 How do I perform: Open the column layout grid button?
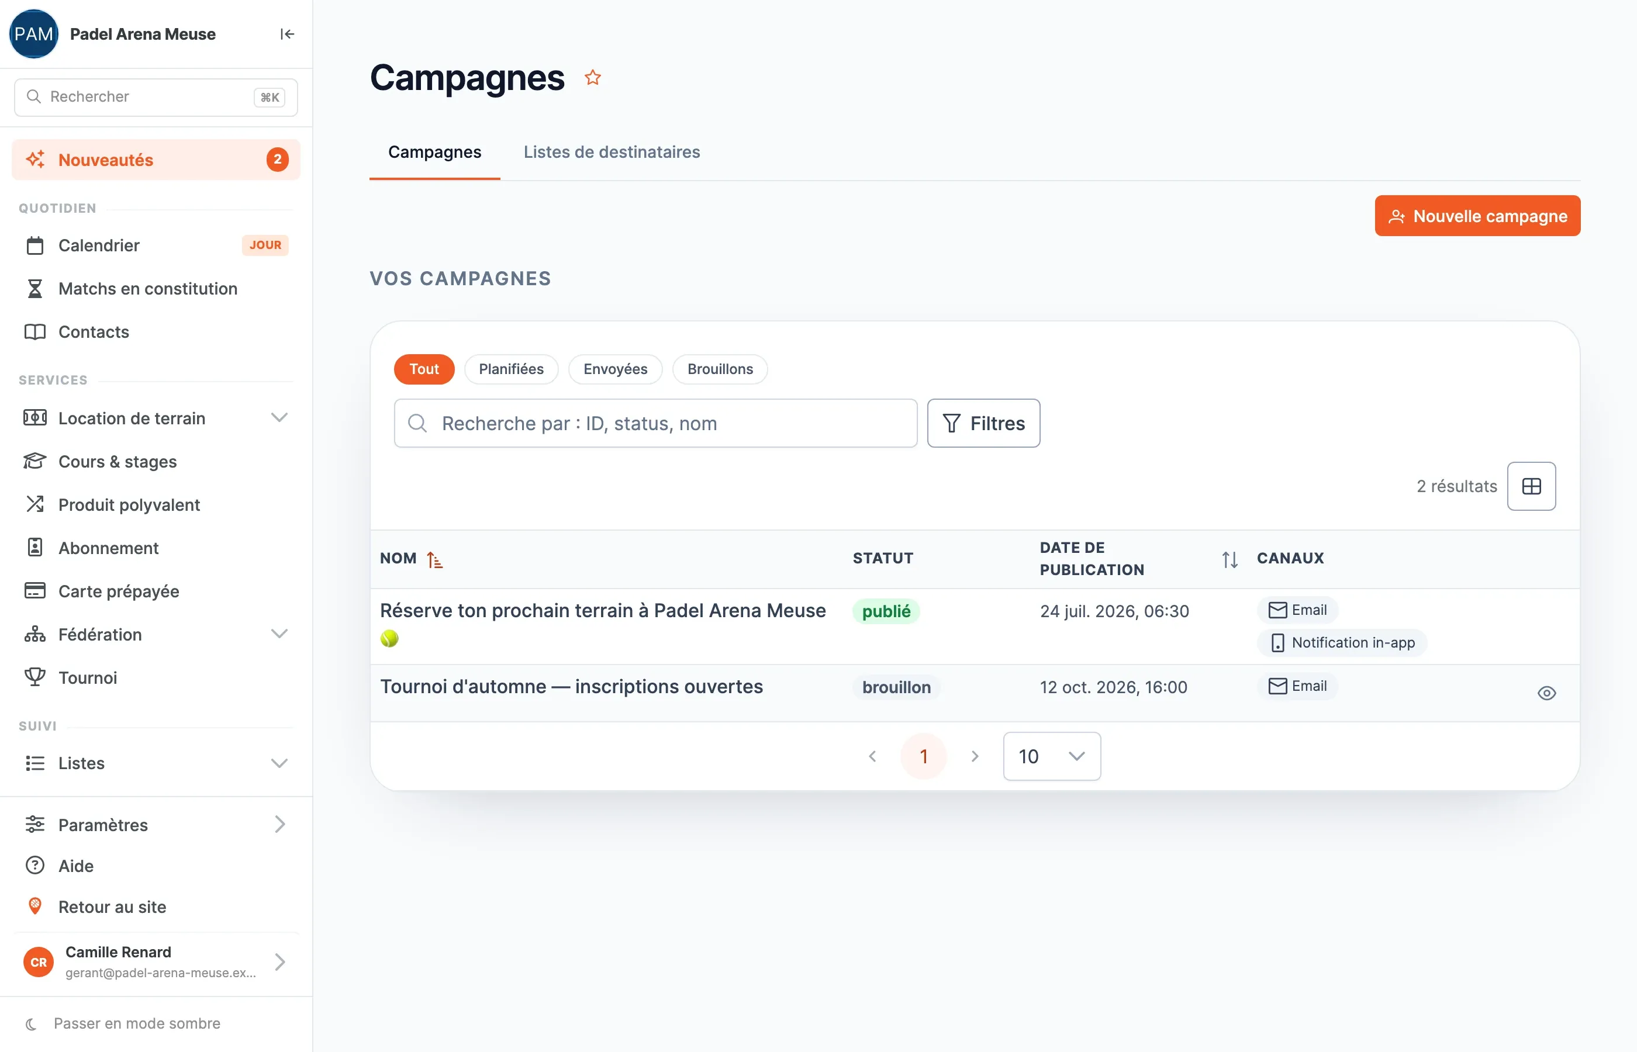(x=1531, y=486)
